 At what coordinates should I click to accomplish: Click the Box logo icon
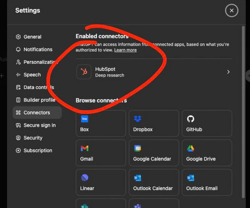pyautogui.click(x=84, y=119)
